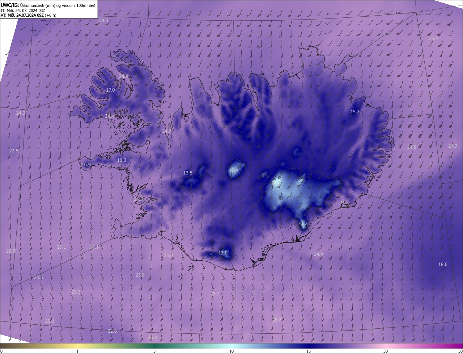Image resolution: width=463 pixels, height=354 pixels.
Task: Click the 15.2 value in east Iceland
Action: point(355,112)
